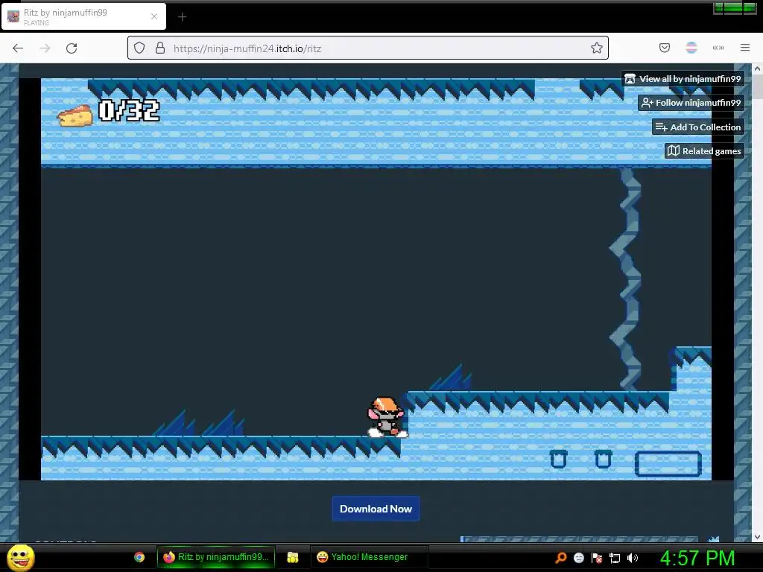The width and height of the screenshot is (763, 572).
Task: Click the Download Now button
Action: 376,509
